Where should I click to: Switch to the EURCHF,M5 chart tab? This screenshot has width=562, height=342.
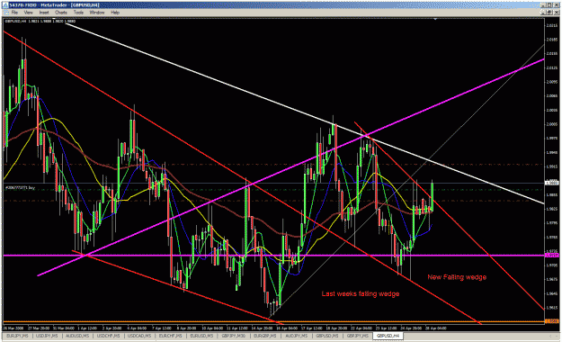(x=172, y=336)
